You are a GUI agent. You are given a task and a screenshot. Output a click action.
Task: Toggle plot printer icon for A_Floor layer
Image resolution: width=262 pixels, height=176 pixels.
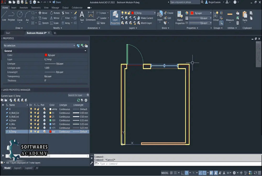point(44,128)
